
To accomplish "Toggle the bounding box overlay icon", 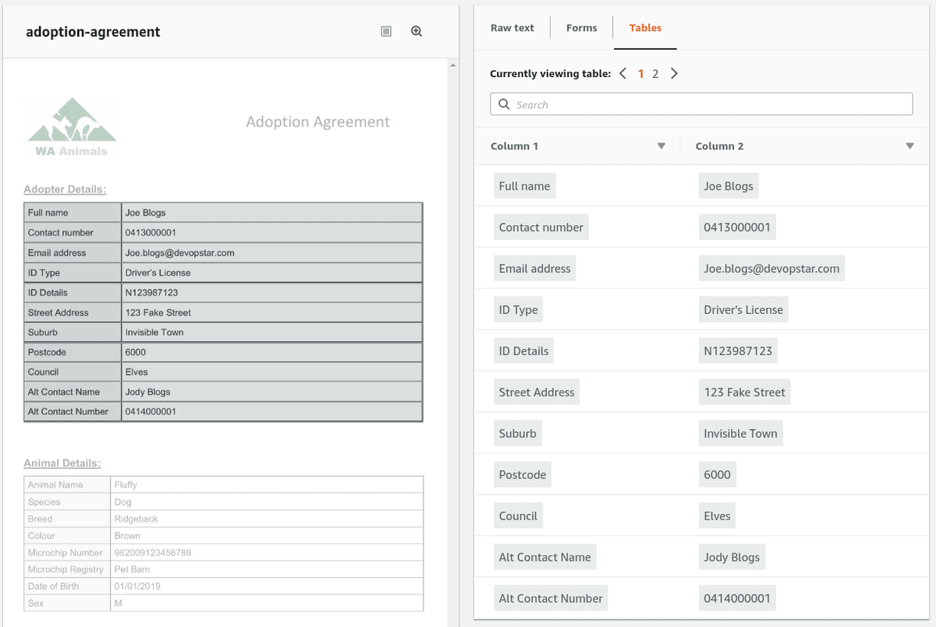I will click(x=385, y=30).
